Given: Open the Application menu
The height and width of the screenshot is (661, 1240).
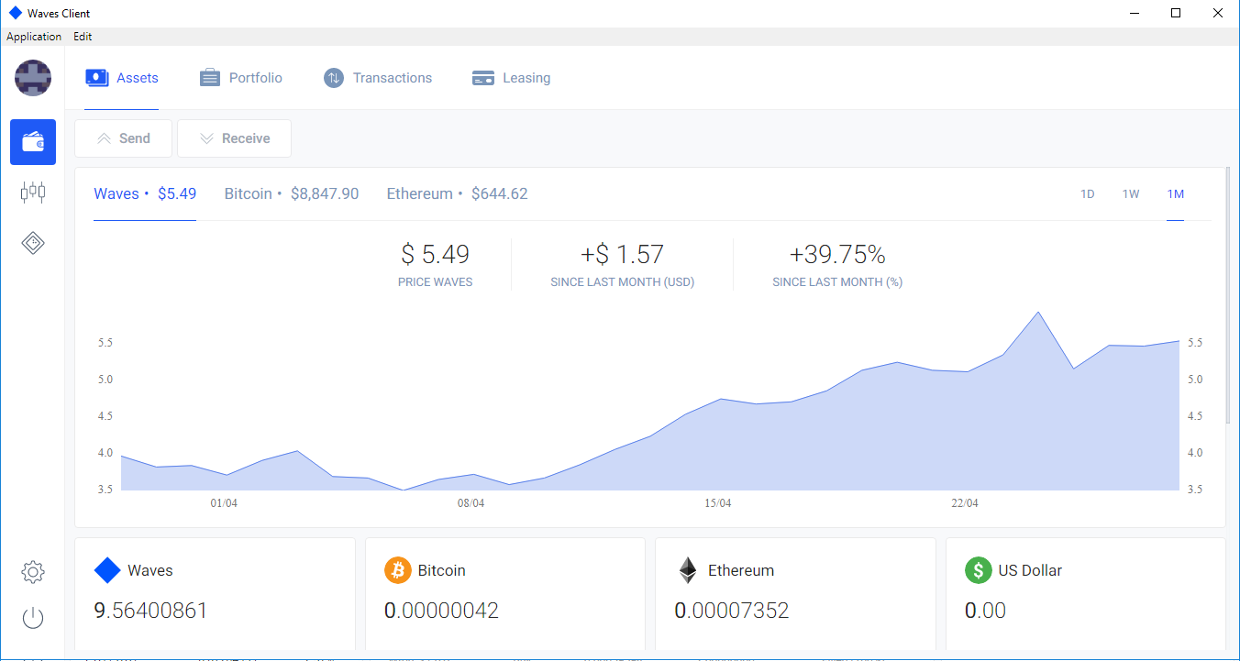Looking at the screenshot, I should pyautogui.click(x=34, y=37).
